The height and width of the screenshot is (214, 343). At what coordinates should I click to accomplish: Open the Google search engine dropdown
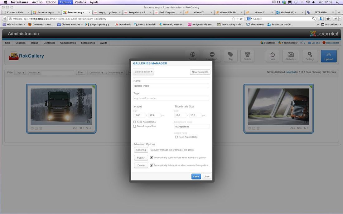pyautogui.click(x=249, y=19)
